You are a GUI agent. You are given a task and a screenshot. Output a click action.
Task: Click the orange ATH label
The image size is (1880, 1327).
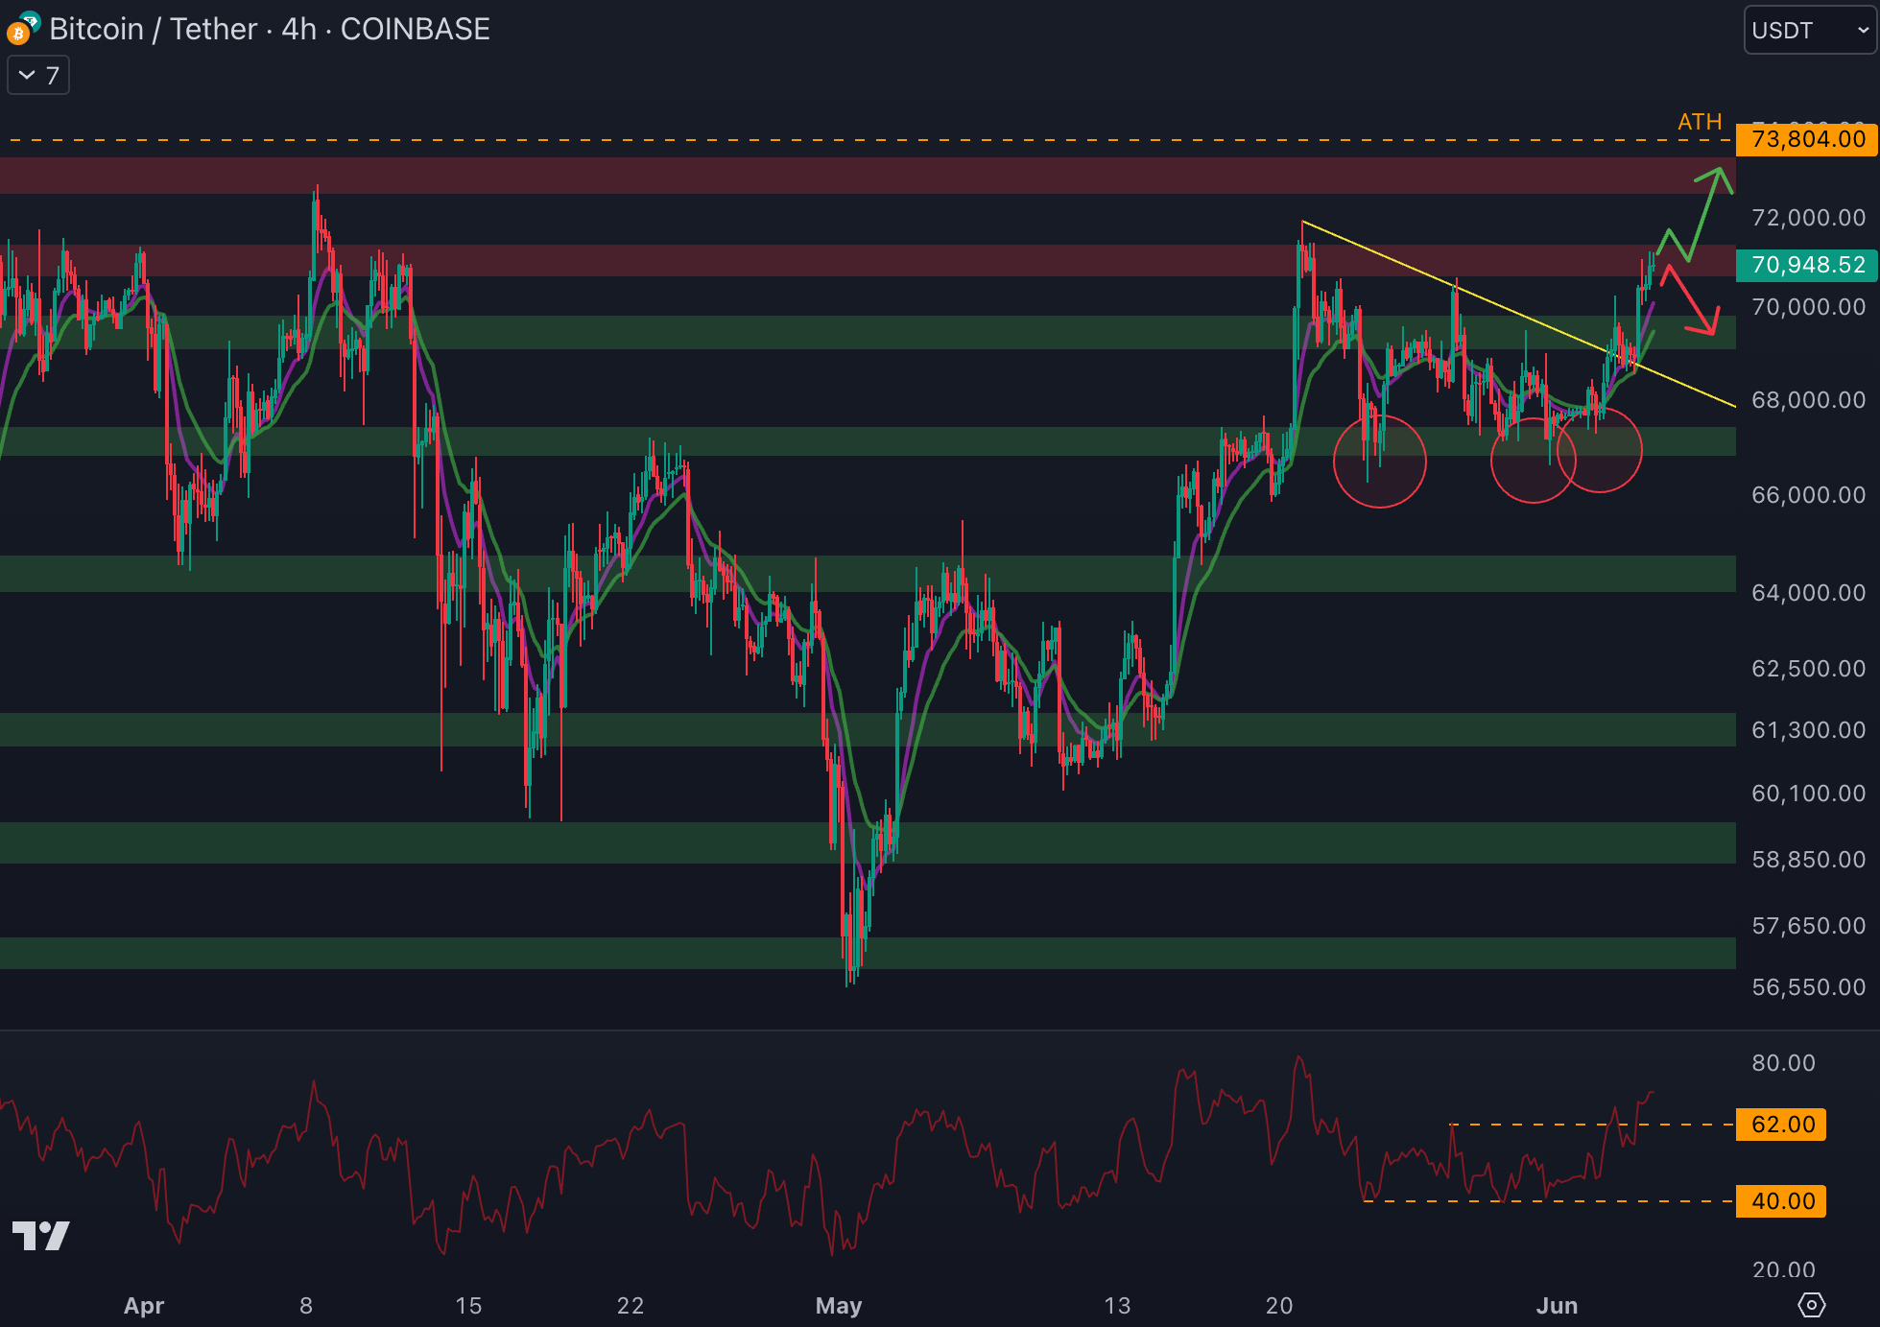[1699, 122]
